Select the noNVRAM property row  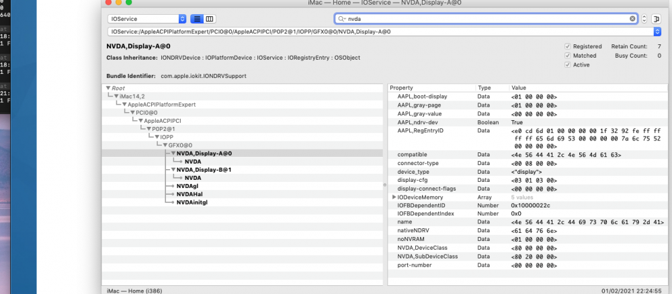point(528,239)
